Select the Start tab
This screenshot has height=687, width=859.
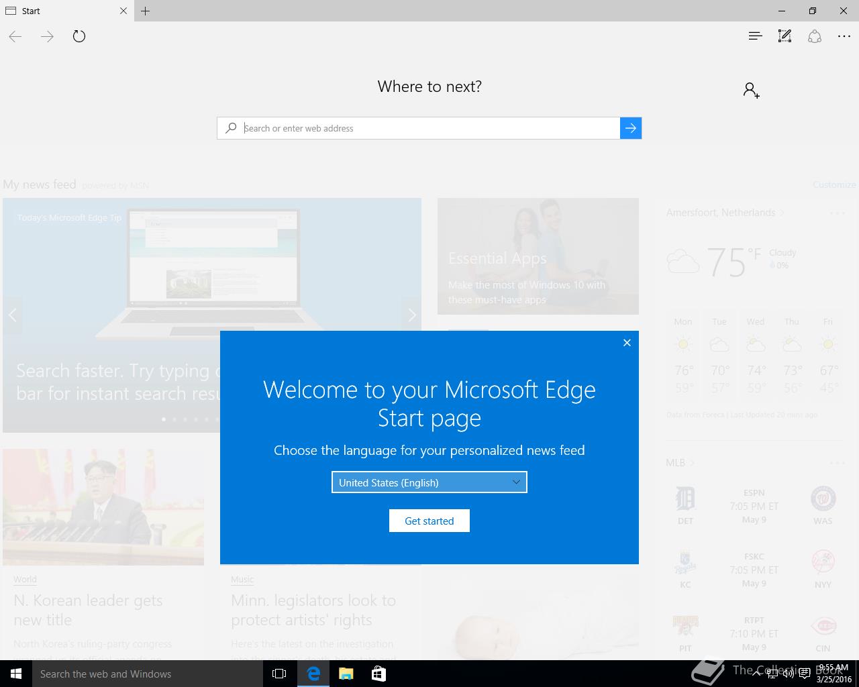pos(67,11)
